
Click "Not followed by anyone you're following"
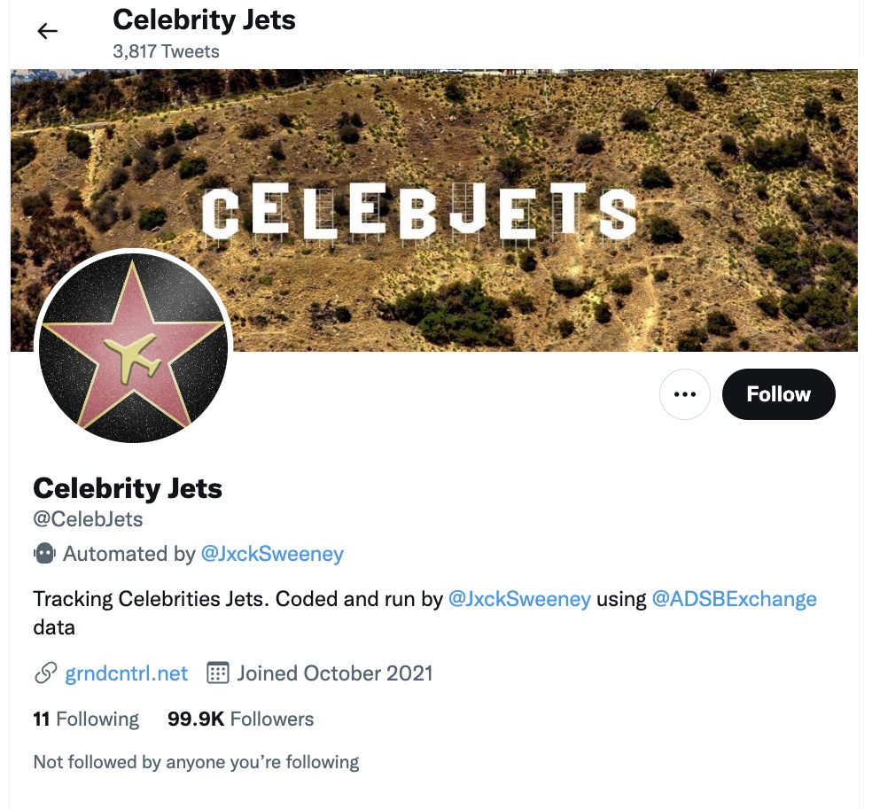coord(196,762)
